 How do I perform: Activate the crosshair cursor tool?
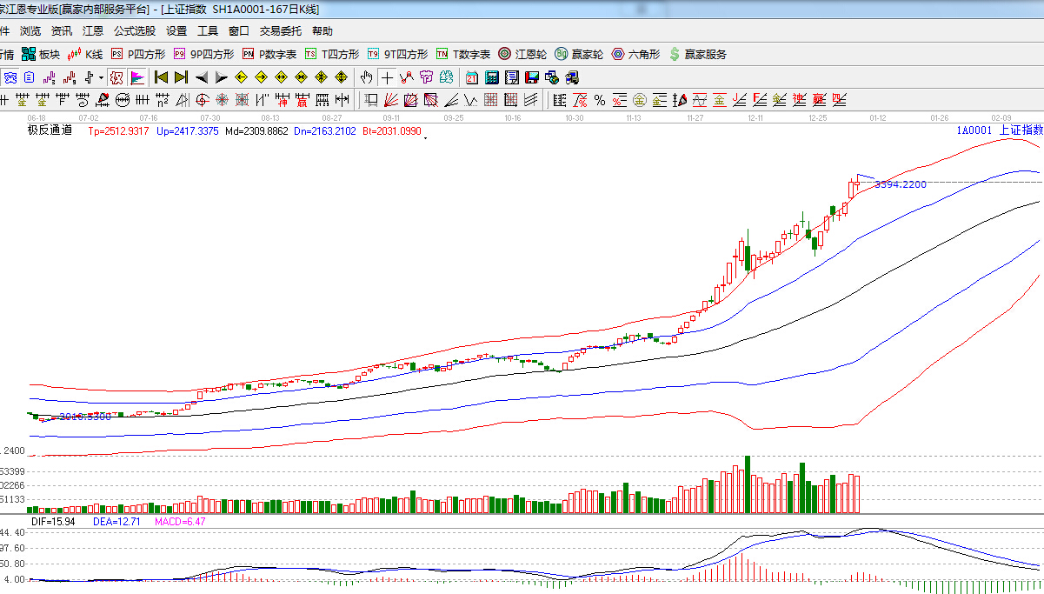pyautogui.click(x=387, y=77)
